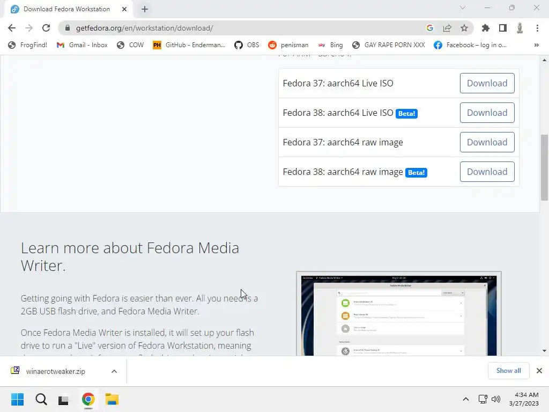The image size is (549, 412).
Task: Expand the hidden bookmarks overflow chevron
Action: pyautogui.click(x=536, y=45)
